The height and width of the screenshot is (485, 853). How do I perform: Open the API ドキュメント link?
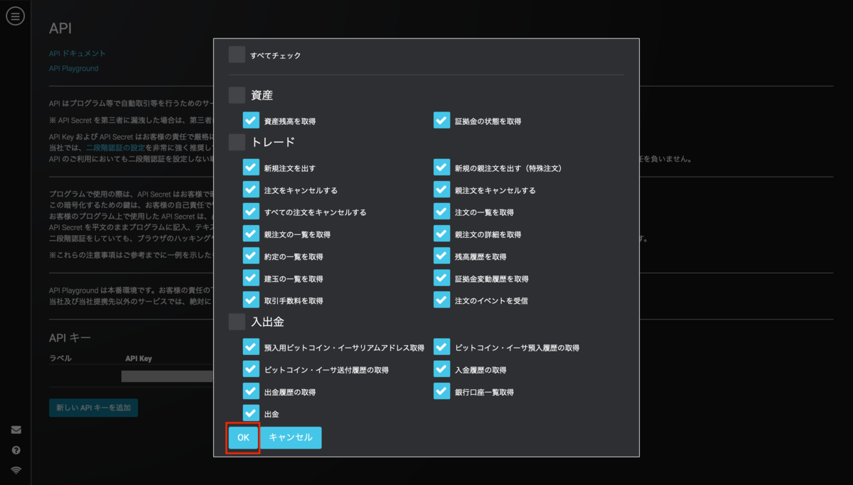click(77, 53)
